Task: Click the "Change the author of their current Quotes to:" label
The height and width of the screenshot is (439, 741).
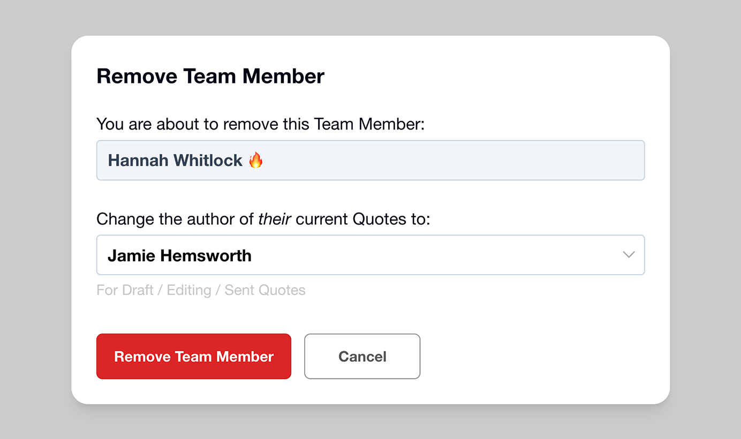Action: pos(263,219)
